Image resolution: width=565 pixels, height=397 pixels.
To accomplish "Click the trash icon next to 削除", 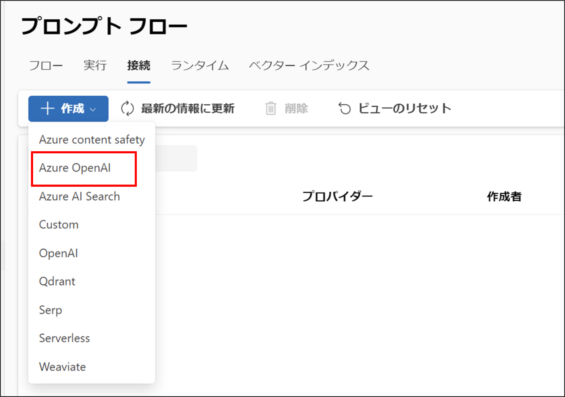I will click(x=271, y=109).
